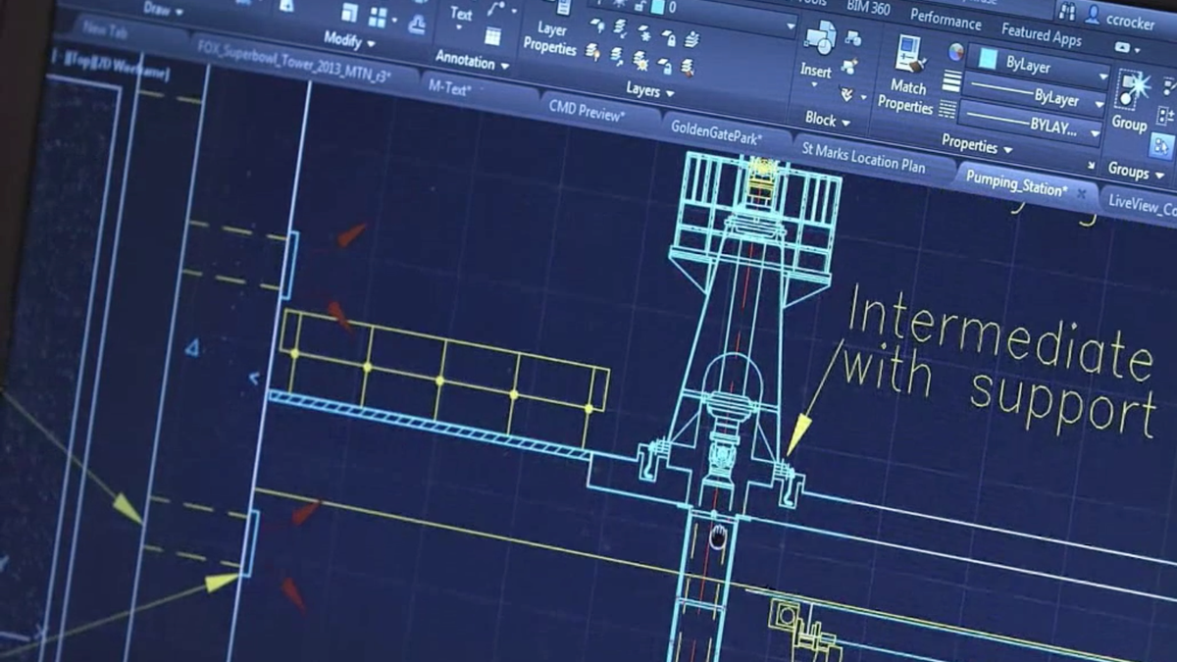
Task: Open the Table tool in Annotation panel
Action: click(x=492, y=37)
